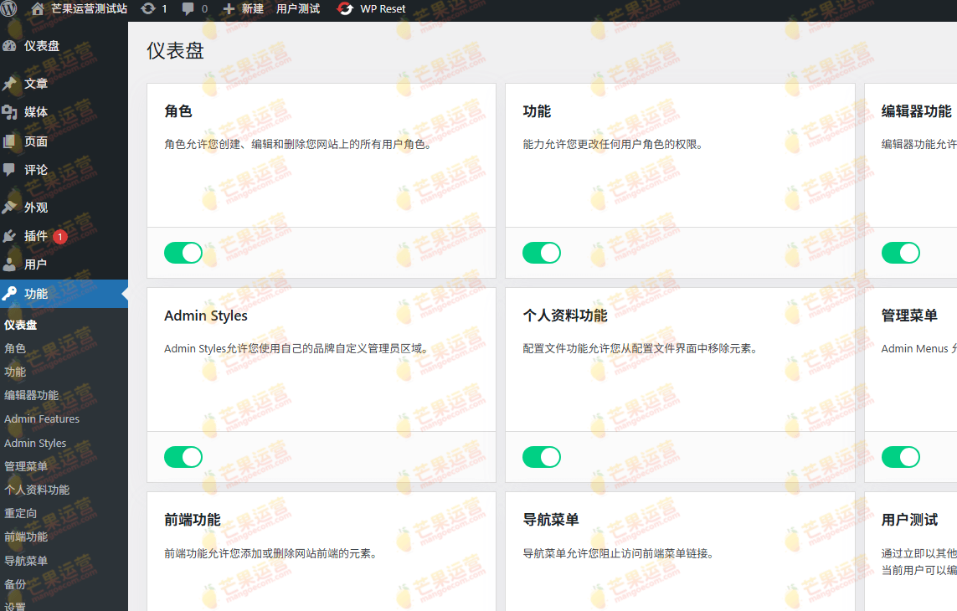
Task: Click the Admin Styles card heading
Action: tap(206, 316)
